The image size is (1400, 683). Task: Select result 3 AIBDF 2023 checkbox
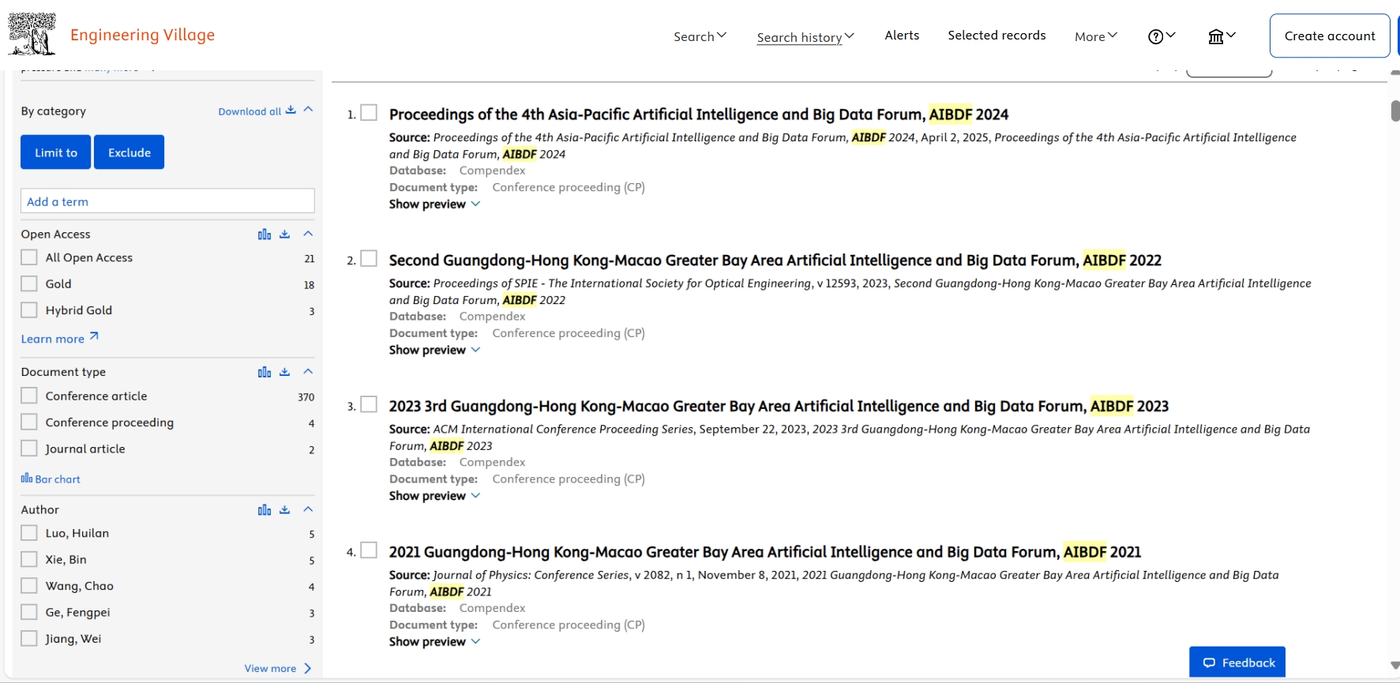(x=369, y=404)
